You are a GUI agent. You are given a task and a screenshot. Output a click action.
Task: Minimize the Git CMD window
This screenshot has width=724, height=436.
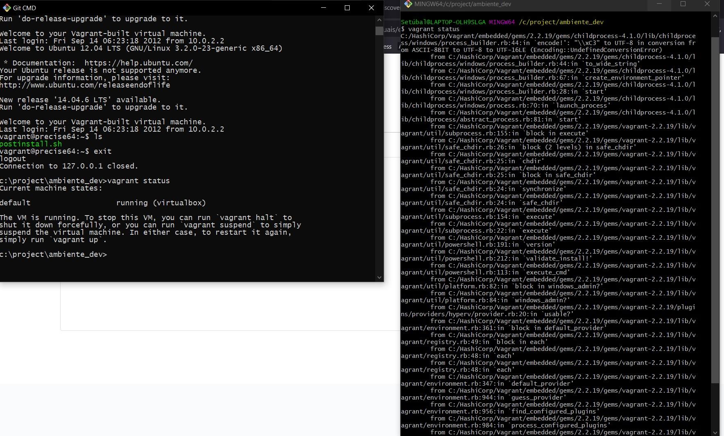[x=323, y=7]
